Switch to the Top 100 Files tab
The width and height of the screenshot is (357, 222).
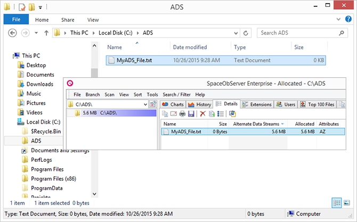(x=318, y=104)
